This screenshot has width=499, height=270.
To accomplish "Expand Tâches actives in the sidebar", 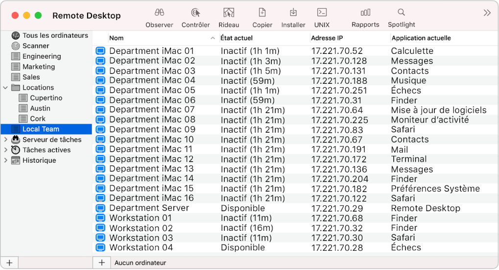I will point(5,150).
